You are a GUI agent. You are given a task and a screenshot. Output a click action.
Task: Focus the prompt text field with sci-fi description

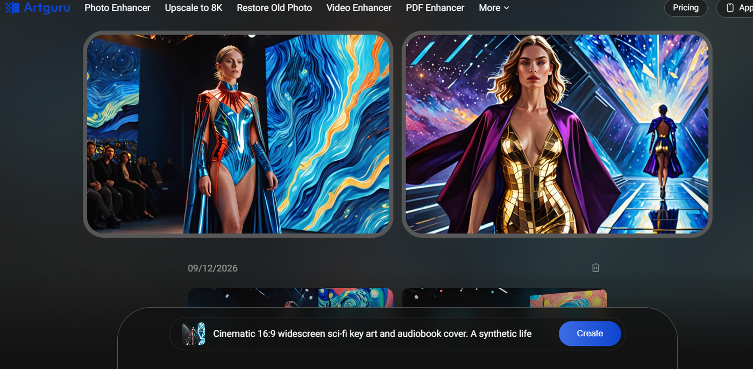372,333
